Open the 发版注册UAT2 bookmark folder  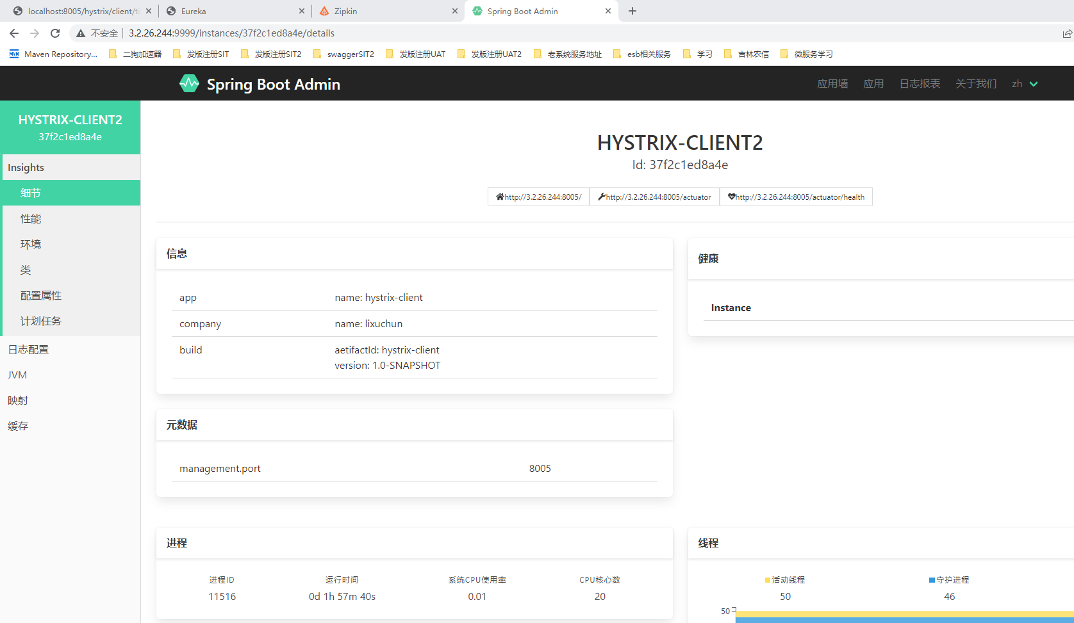point(490,54)
